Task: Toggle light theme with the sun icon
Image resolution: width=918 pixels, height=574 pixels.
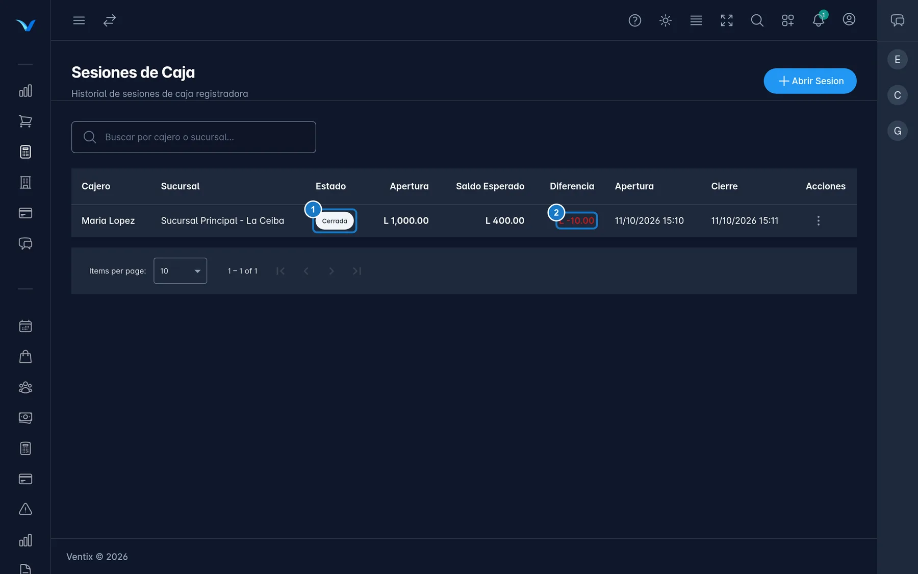Action: pos(666,20)
